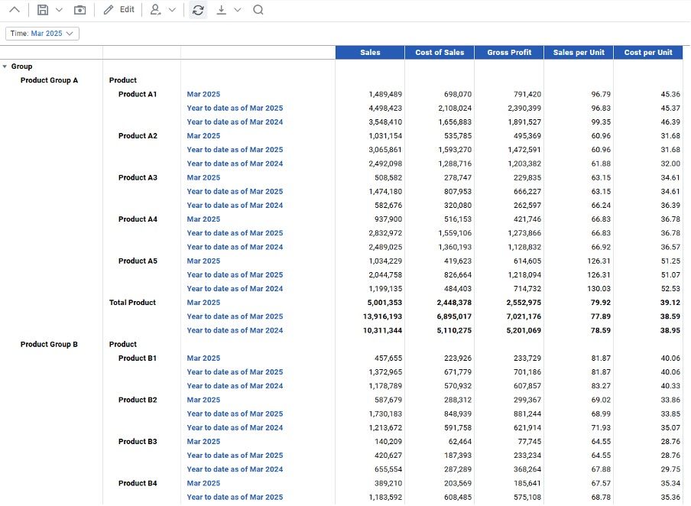Refresh the report data
Image resolution: width=691 pixels, height=506 pixels.
coord(197,10)
